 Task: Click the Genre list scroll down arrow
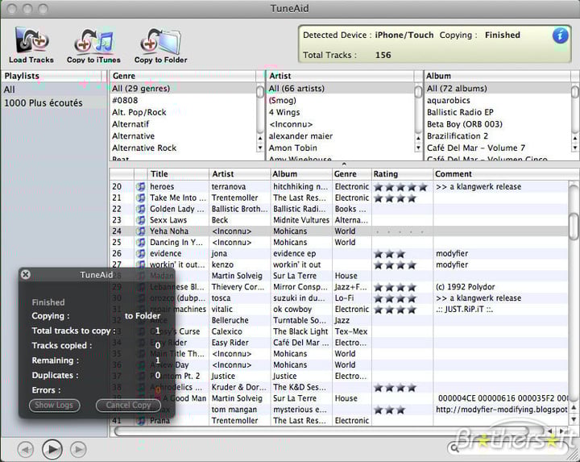pyautogui.click(x=260, y=148)
